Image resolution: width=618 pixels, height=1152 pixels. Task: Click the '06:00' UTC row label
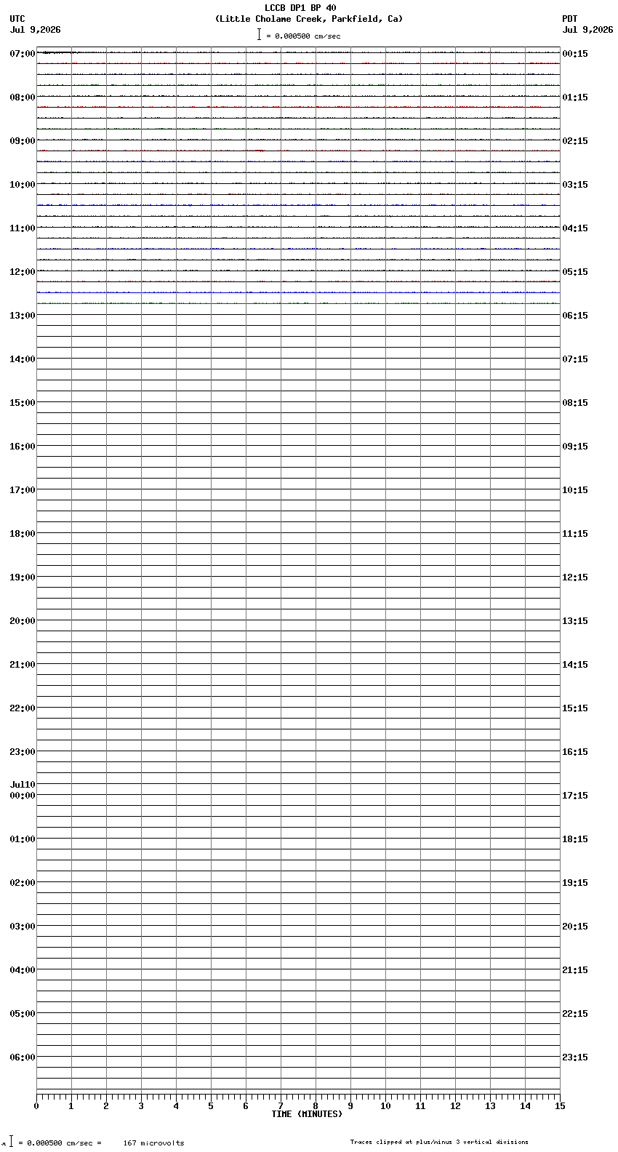click(23, 1057)
